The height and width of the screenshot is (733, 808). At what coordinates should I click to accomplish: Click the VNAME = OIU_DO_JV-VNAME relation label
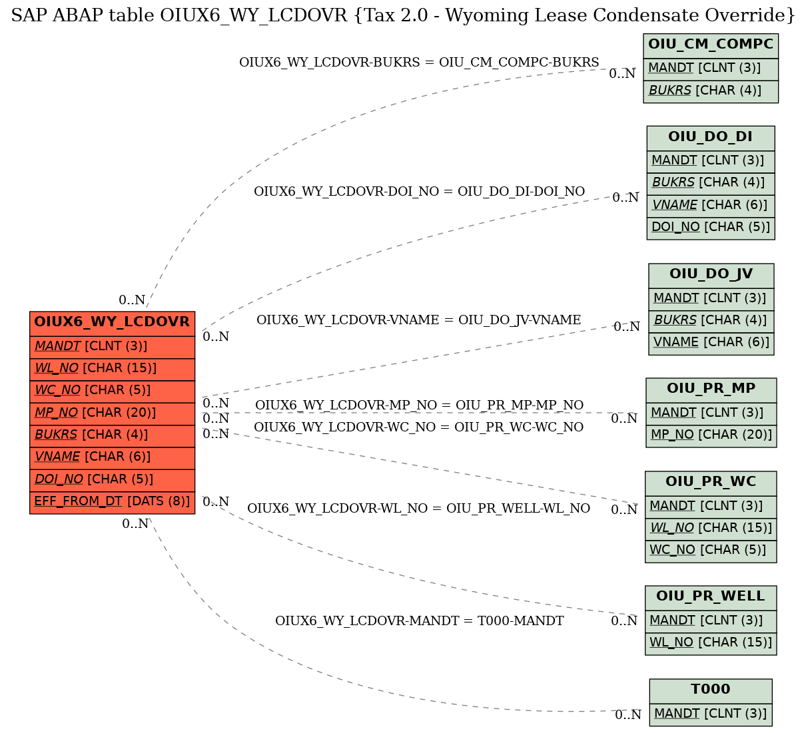(x=418, y=320)
